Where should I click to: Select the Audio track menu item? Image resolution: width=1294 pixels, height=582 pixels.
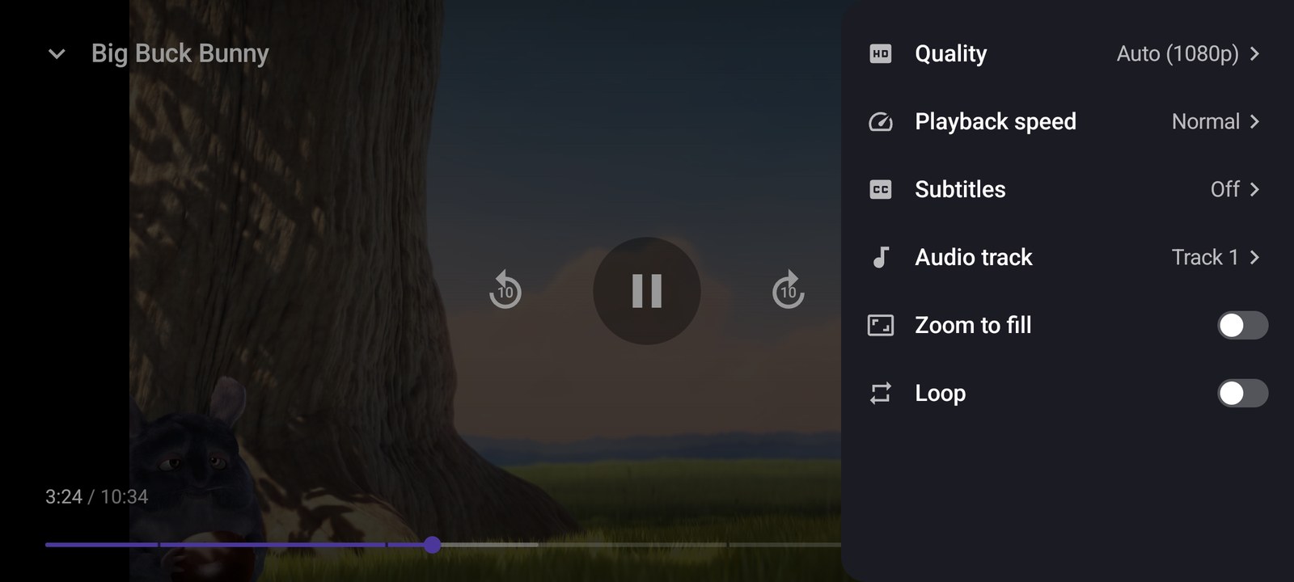1068,257
